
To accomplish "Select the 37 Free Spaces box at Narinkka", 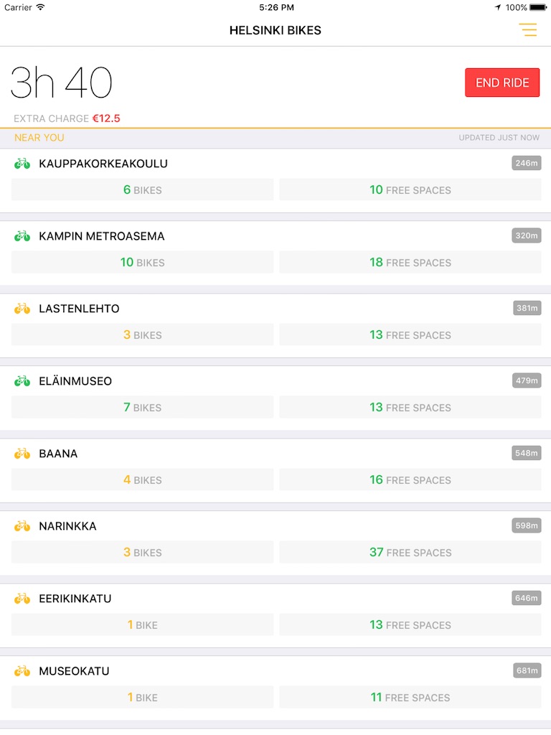I will pyautogui.click(x=410, y=553).
